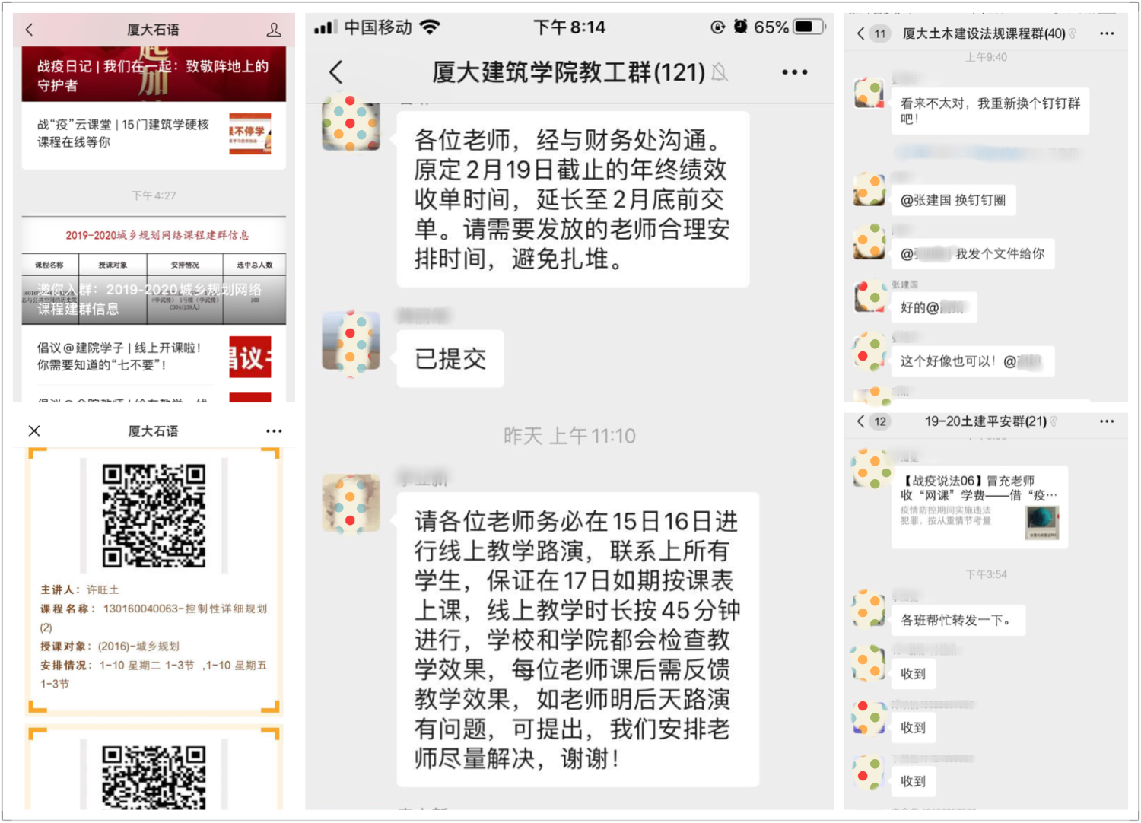1141x823 pixels.
Task: Tap cellular signal bars in status bar
Action: click(326, 27)
